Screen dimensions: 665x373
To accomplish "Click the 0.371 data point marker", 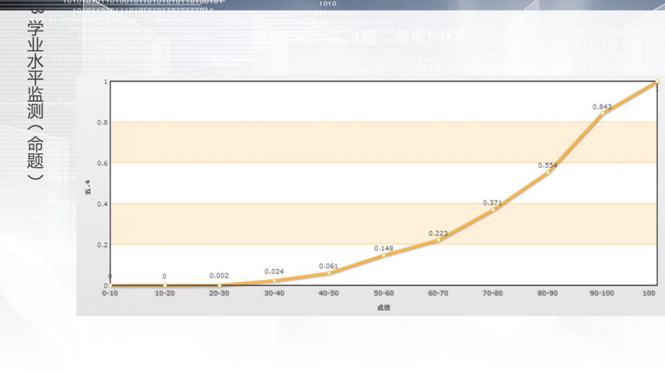I will [x=493, y=210].
